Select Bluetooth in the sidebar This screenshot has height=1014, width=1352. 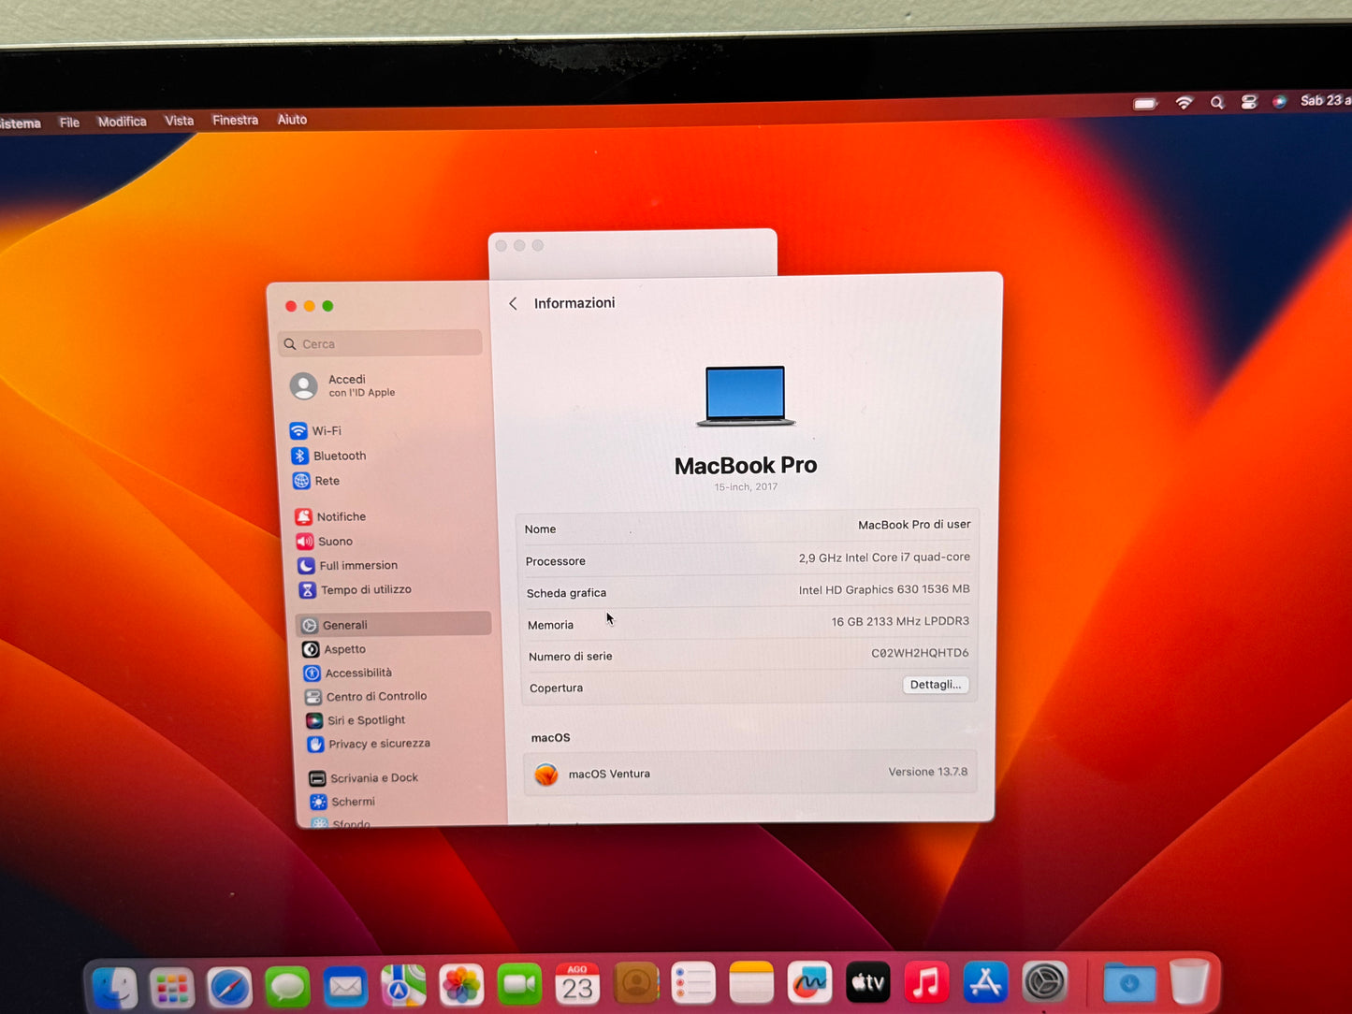coord(328,456)
